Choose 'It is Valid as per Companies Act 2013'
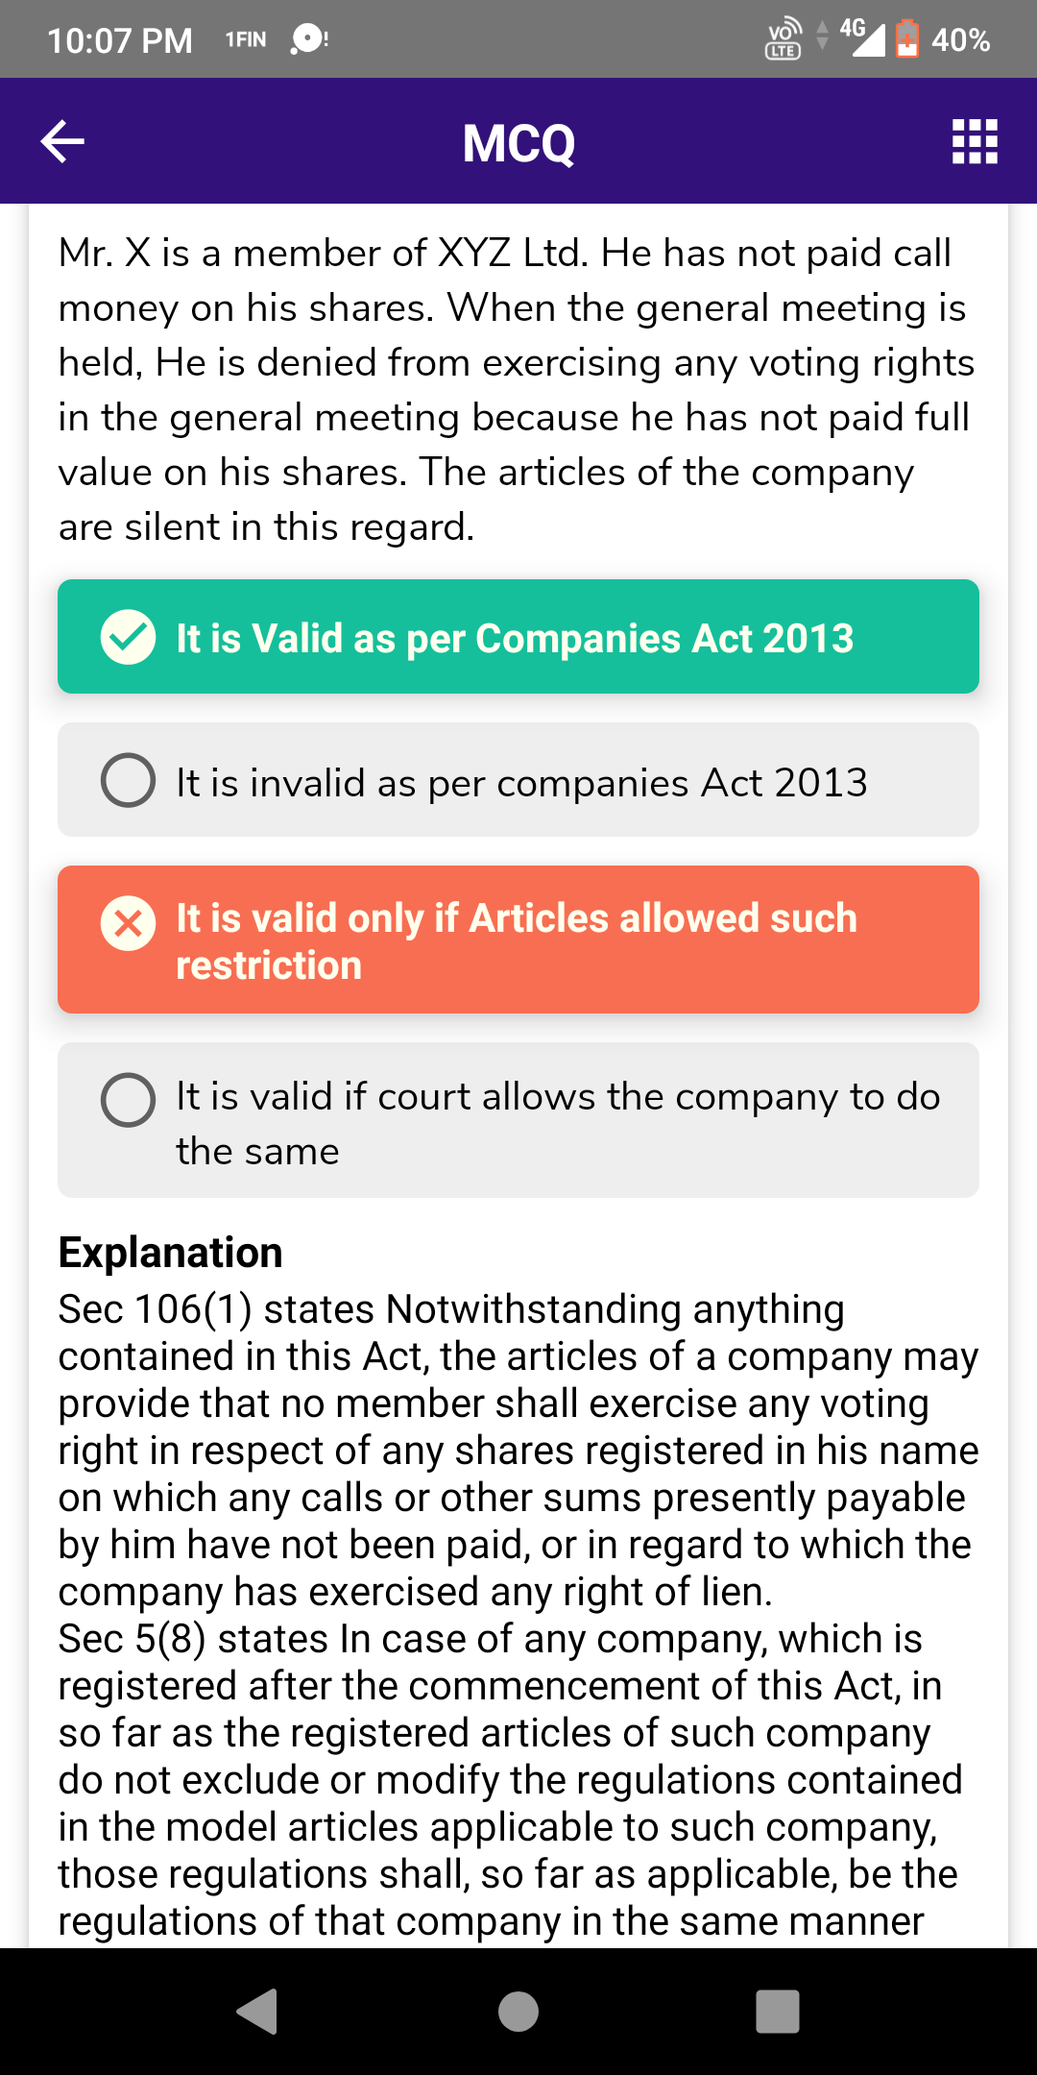 515,638
